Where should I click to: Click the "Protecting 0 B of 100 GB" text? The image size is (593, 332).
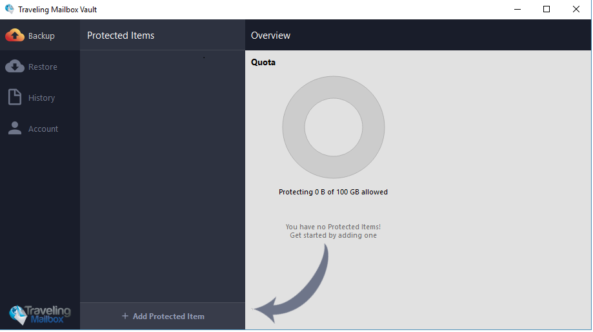pos(333,192)
